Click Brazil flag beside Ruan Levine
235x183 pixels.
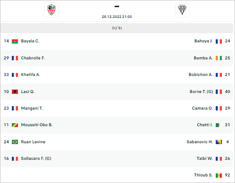click(15, 142)
